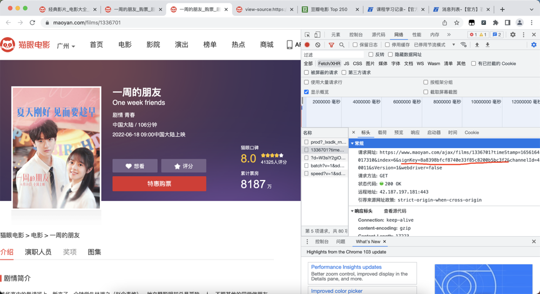Open the 响应 request tab
Screen dimensions: 540x294
(415, 132)
